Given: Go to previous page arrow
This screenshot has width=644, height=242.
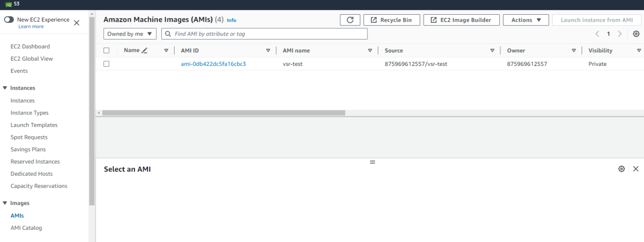Looking at the screenshot, I should [597, 34].
